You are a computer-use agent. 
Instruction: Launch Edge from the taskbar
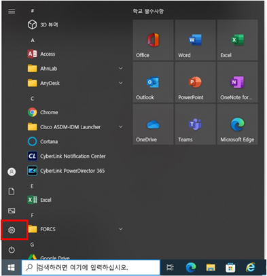pos(191,268)
